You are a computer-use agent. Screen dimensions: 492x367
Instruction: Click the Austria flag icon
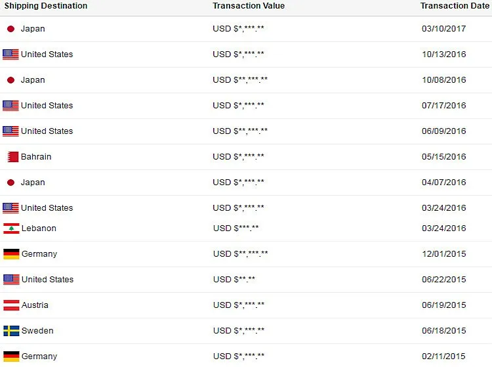point(11,305)
